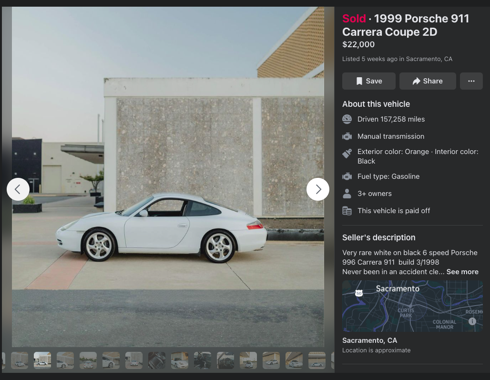
Task: Show the previous photo with the left arrow
Action: (x=18, y=189)
